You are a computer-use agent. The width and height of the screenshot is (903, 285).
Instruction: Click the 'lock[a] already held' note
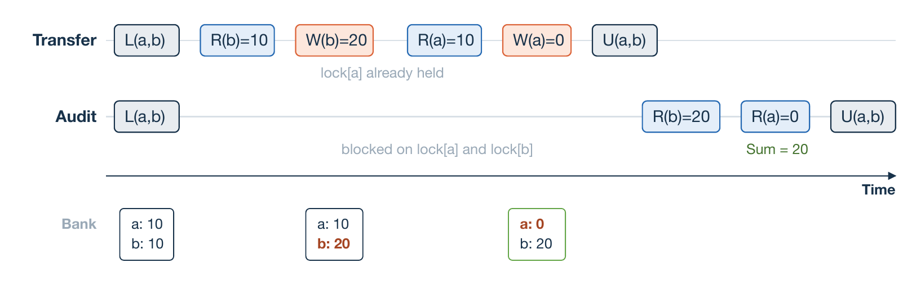click(382, 73)
